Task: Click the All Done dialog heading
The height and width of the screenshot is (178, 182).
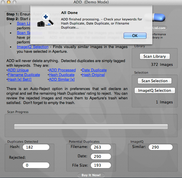Action: [x=69, y=13]
